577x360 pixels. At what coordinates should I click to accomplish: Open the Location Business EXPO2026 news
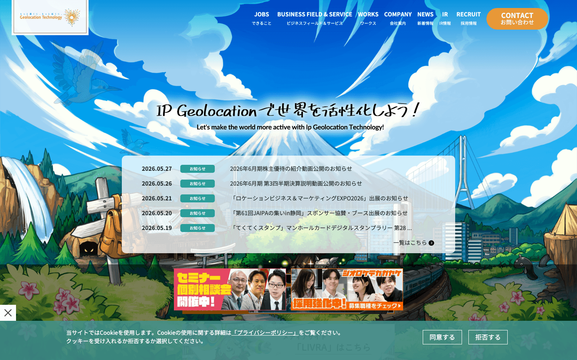(x=319, y=198)
